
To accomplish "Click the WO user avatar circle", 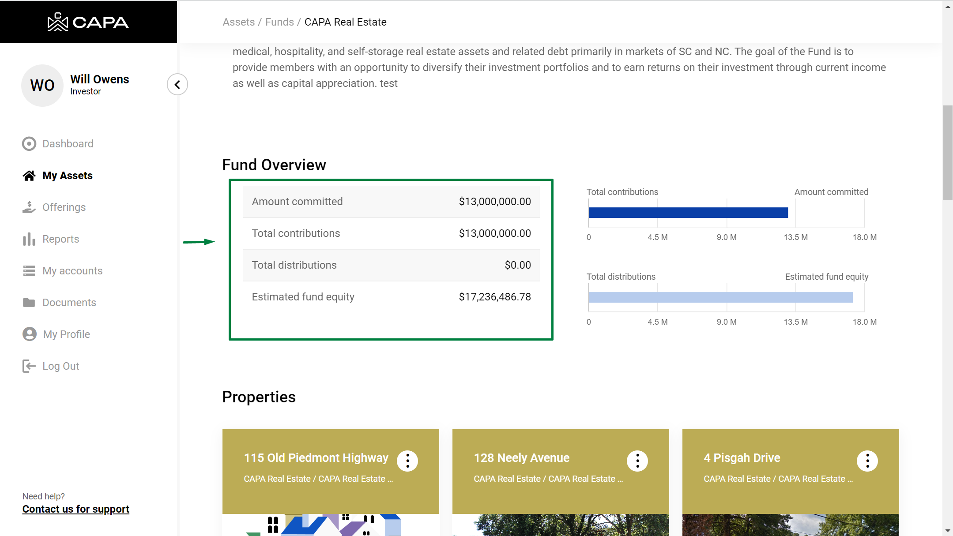I will [x=42, y=85].
